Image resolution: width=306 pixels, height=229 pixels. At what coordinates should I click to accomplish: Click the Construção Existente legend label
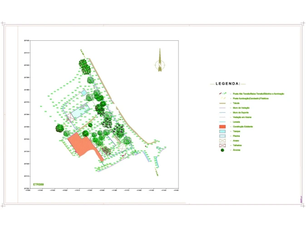[x=243, y=127]
